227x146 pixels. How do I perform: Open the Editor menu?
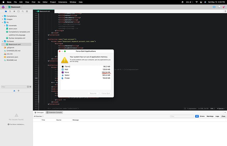pyautogui.click(x=45, y=2)
